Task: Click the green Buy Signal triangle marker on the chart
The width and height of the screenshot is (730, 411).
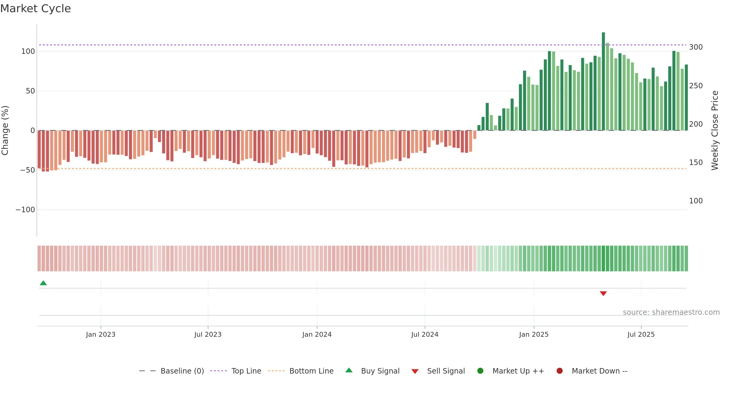Action: coord(43,283)
